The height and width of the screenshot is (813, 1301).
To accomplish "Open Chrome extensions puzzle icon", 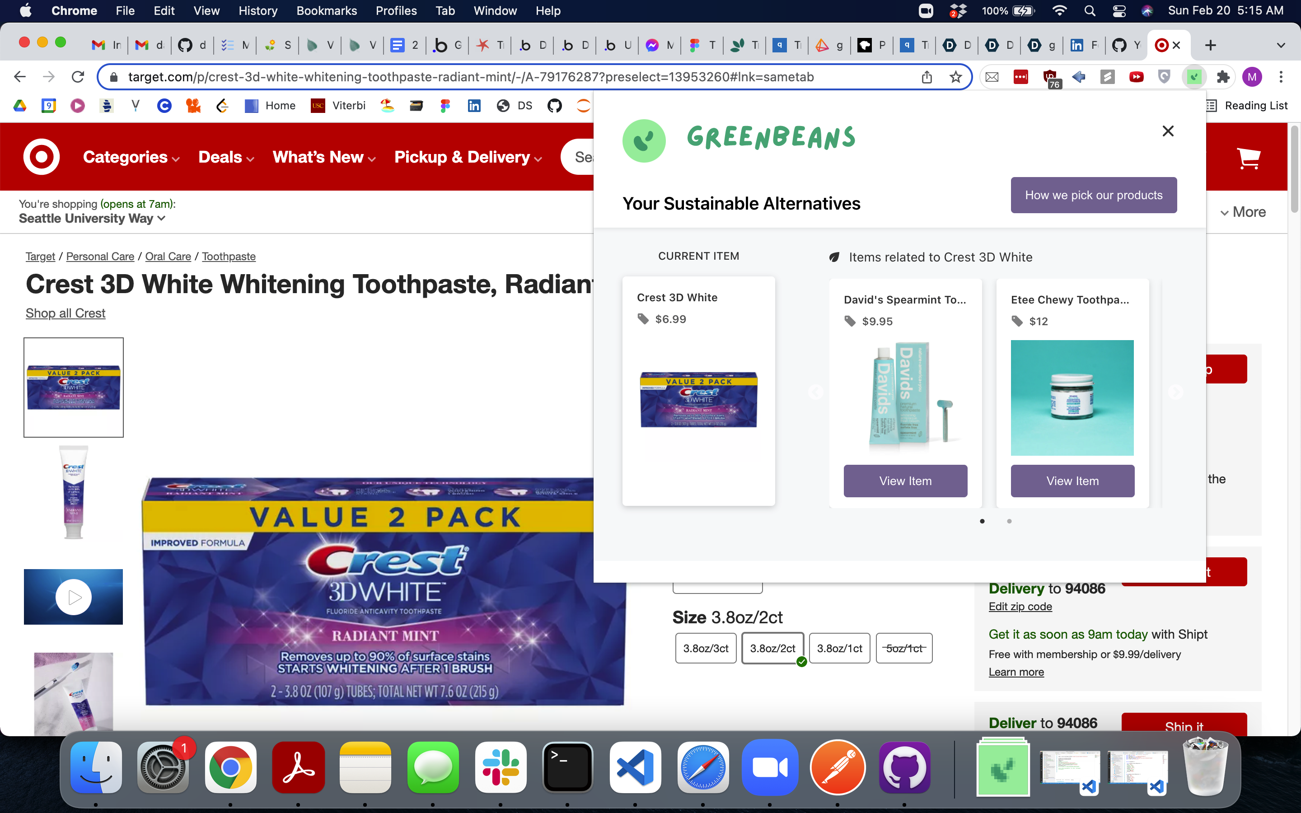I will [1223, 77].
